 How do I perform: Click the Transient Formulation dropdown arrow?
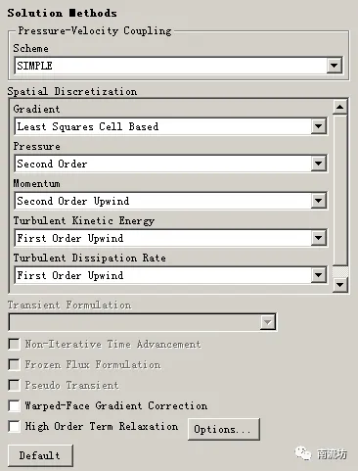[x=268, y=322]
